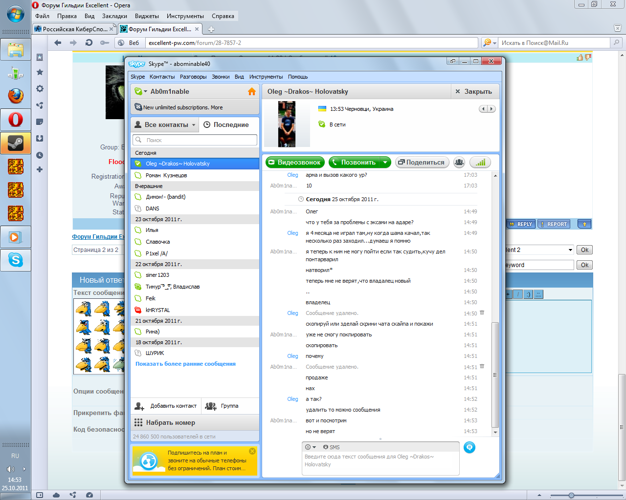The width and height of the screenshot is (626, 500).
Task: Launch Firefox from the taskbar
Action: tap(16, 96)
